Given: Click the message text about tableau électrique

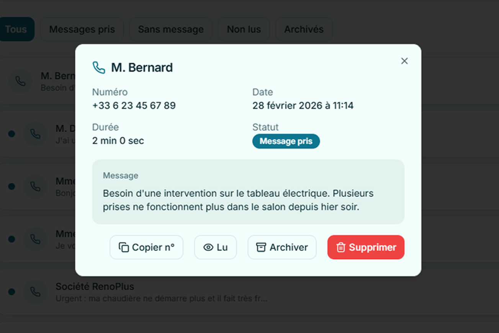Looking at the screenshot, I should point(238,200).
